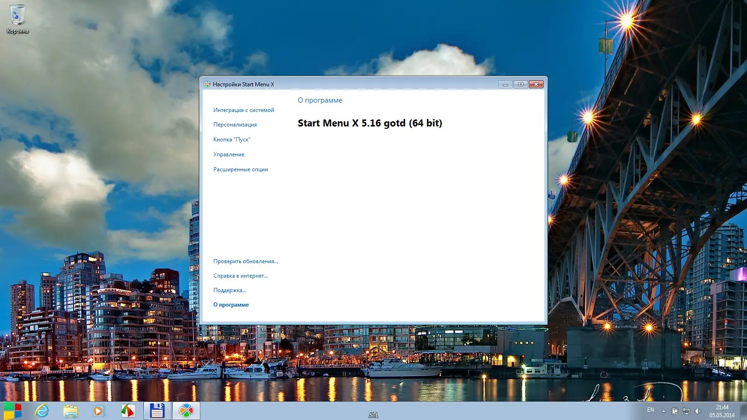Select the Управление section
Screen dimensions: 747x420
229,154
